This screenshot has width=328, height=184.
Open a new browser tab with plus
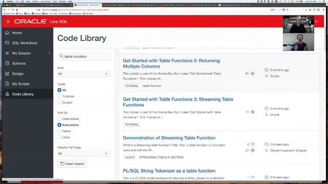click(x=248, y=5)
